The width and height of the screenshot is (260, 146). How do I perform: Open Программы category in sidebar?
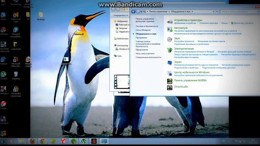tap(141, 38)
